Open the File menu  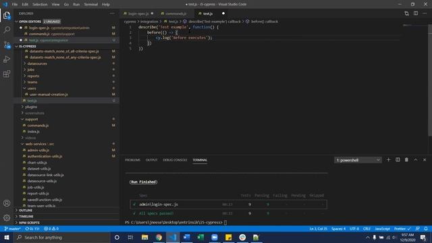pos(15,4)
